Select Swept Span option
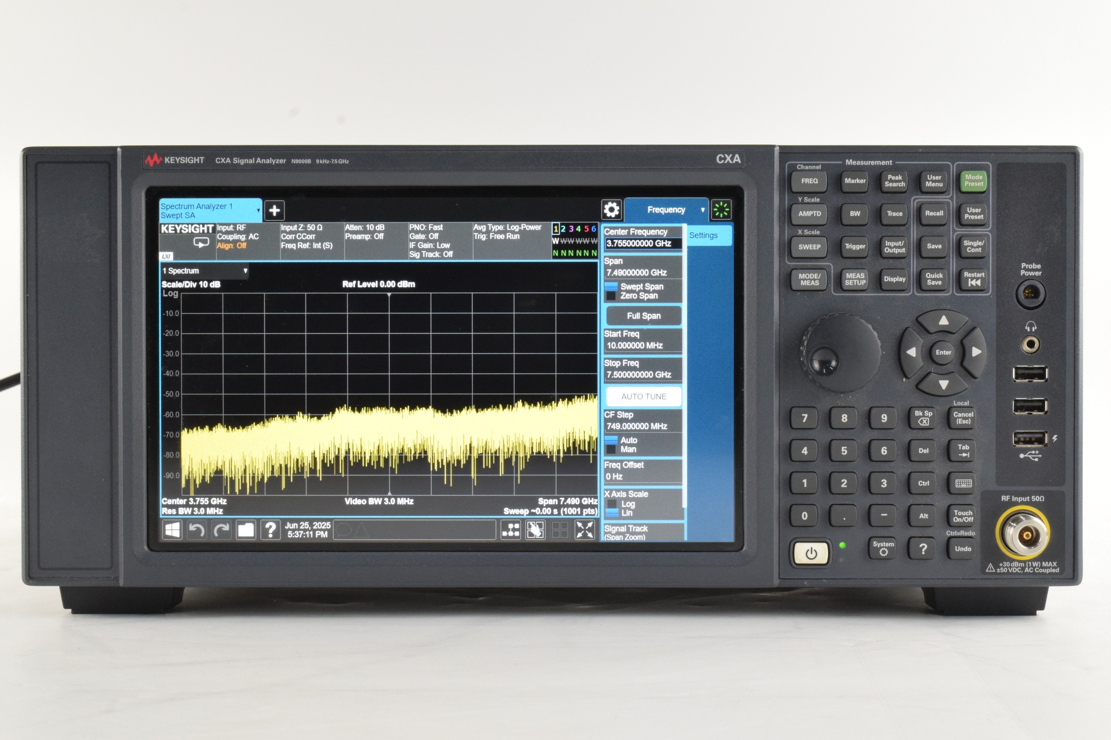Image resolution: width=1111 pixels, height=740 pixels. (x=635, y=286)
